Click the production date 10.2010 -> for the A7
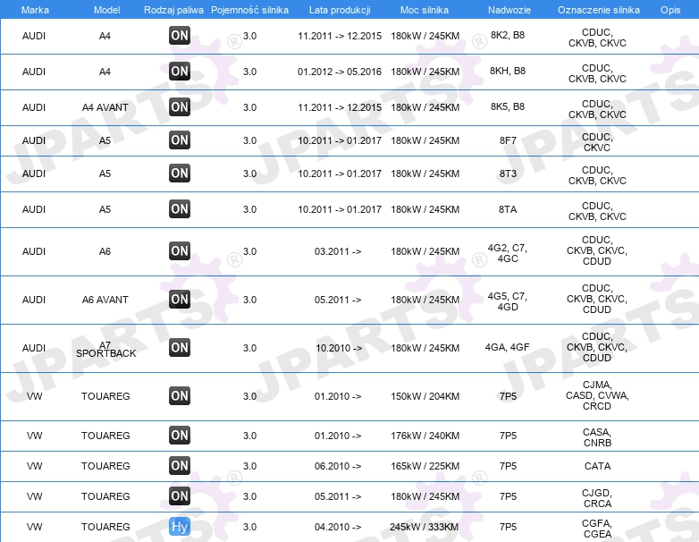 [x=339, y=348]
